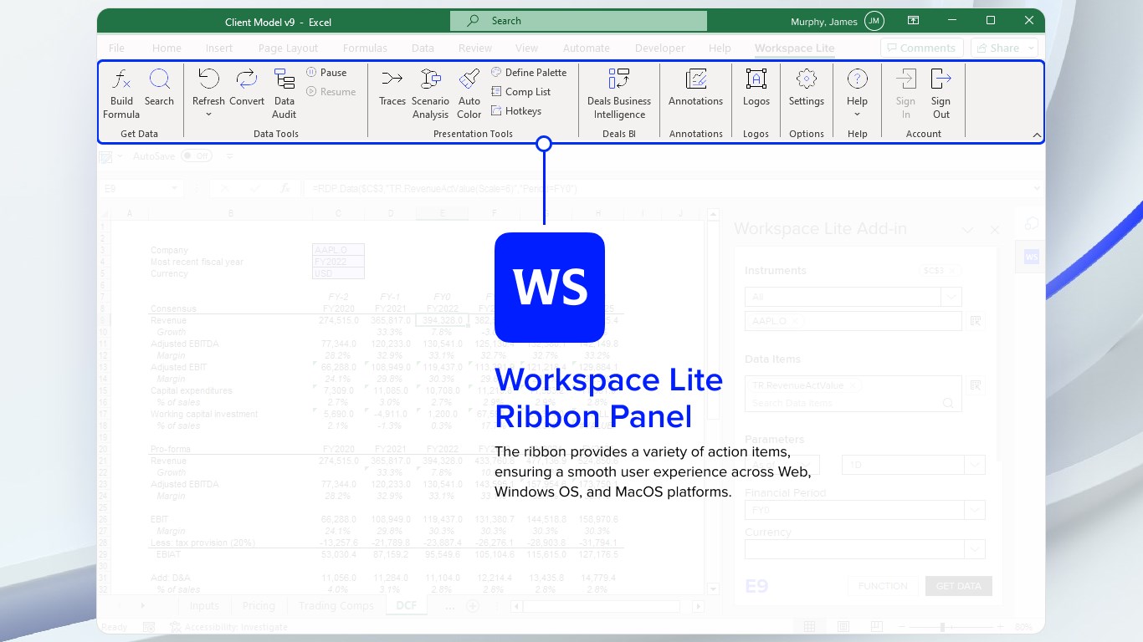
Task: Open the Logos tool
Action: click(x=756, y=88)
